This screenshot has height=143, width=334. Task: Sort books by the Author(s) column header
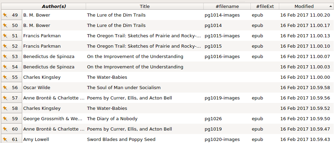pyautogui.click(x=54, y=6)
